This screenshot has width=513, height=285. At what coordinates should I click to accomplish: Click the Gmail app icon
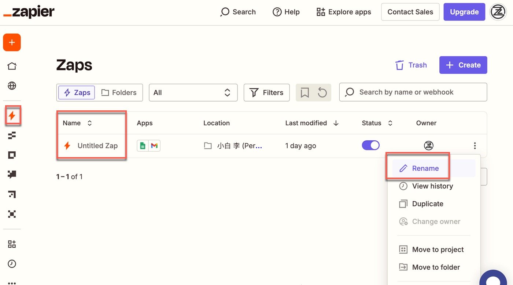(x=154, y=146)
